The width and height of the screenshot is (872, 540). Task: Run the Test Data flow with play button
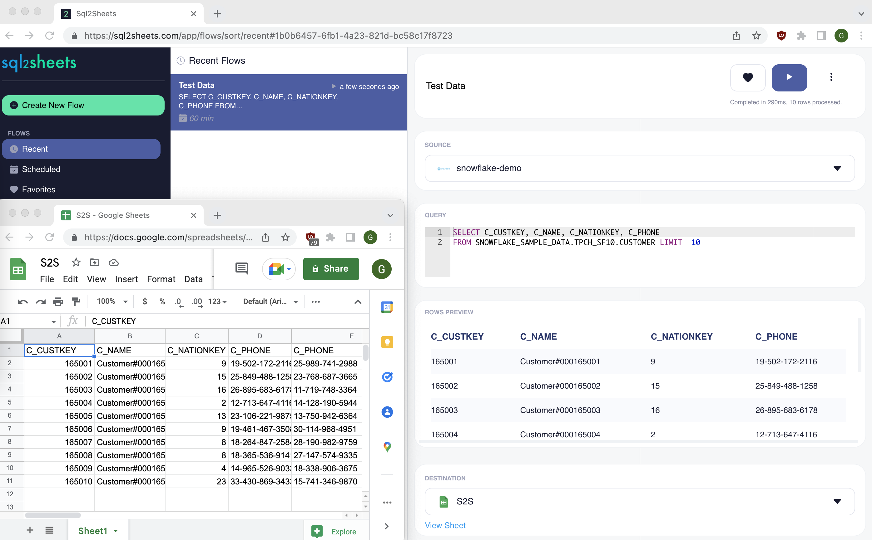[x=789, y=77]
